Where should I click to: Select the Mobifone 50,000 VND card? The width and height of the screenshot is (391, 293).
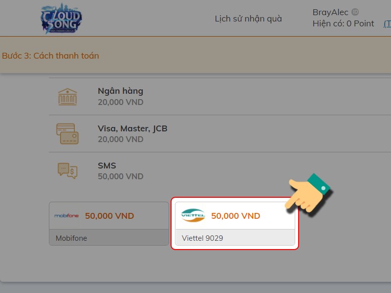pyautogui.click(x=109, y=224)
